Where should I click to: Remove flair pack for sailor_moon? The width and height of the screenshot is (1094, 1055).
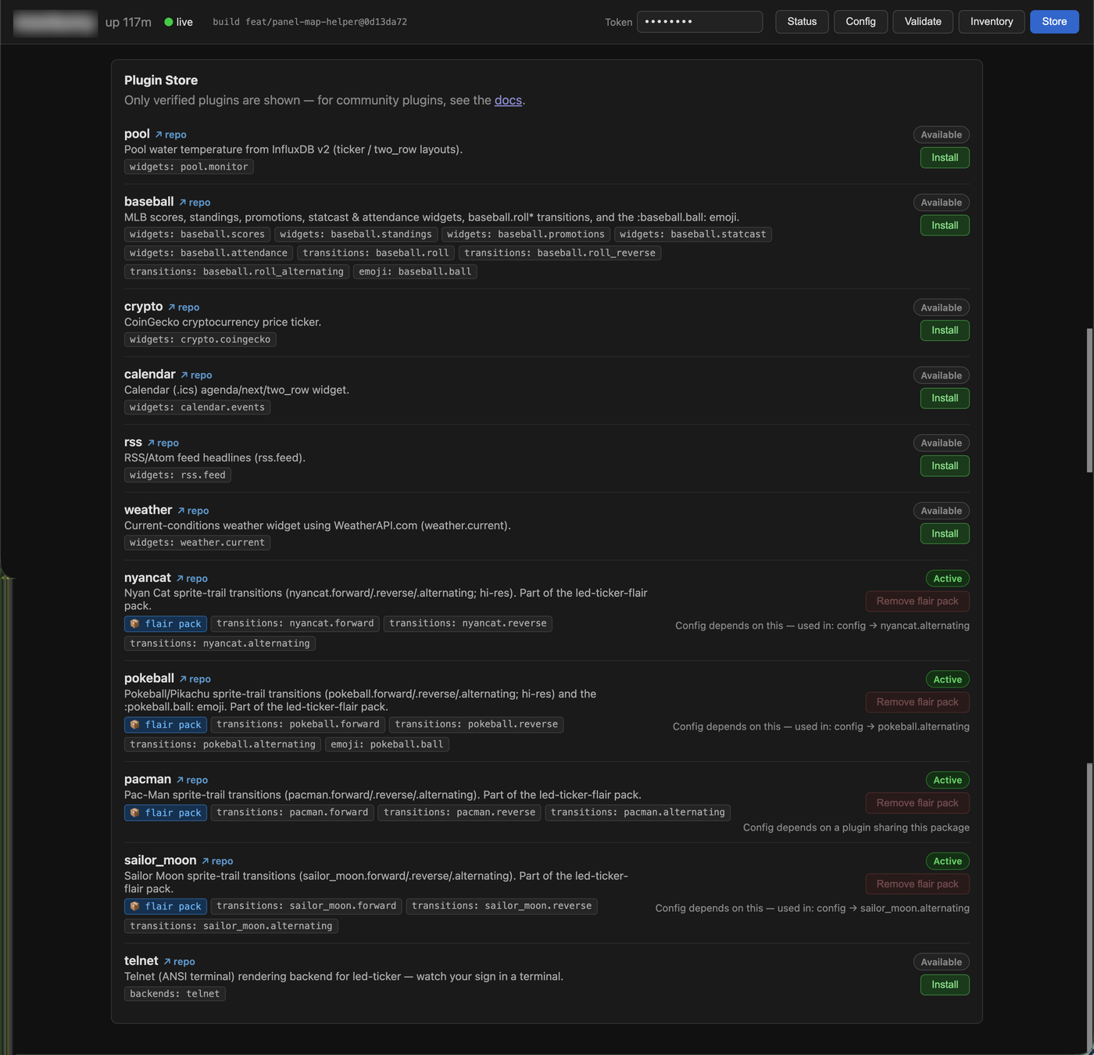pyautogui.click(x=917, y=884)
